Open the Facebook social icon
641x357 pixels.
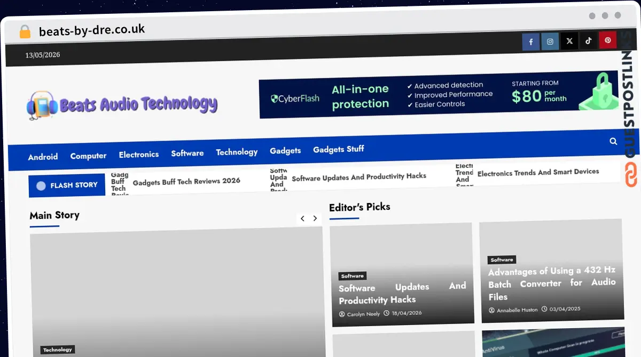(x=530, y=42)
